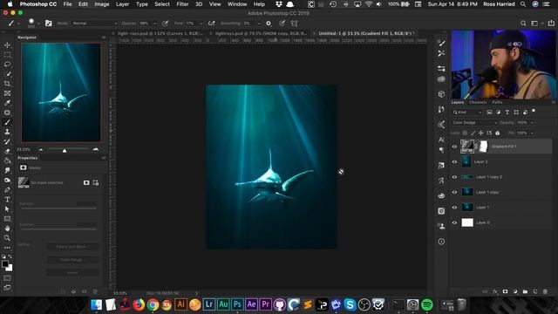Click the Color Range button
558x314 pixels.
(x=72, y=260)
